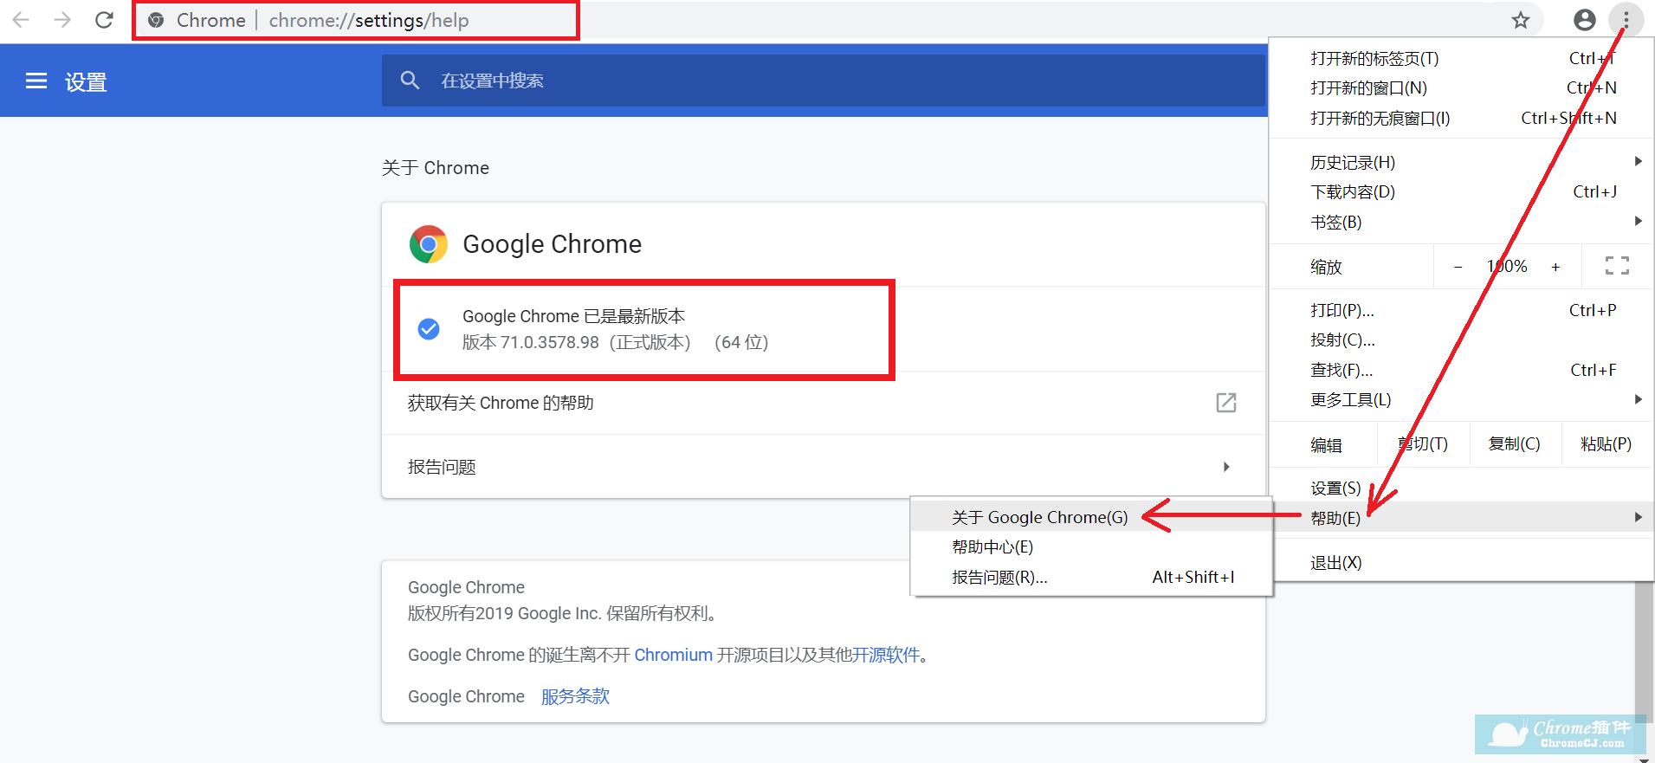Expand the 历史记录(H) submenu
This screenshot has width=1655, height=763.
1637,161
